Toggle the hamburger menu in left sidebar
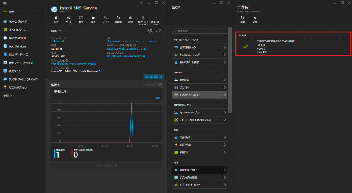Viewport: 352px width, 193px height. coord(5,4)
